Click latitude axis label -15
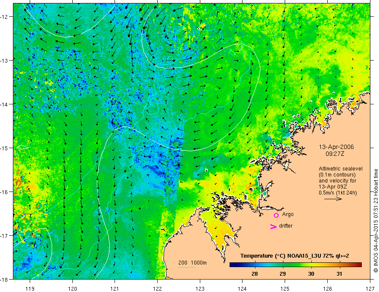 coord(5,148)
